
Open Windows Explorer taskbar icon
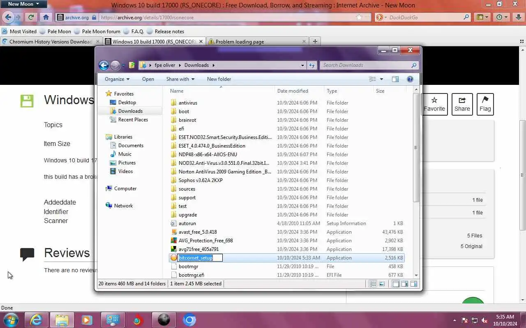(x=62, y=320)
